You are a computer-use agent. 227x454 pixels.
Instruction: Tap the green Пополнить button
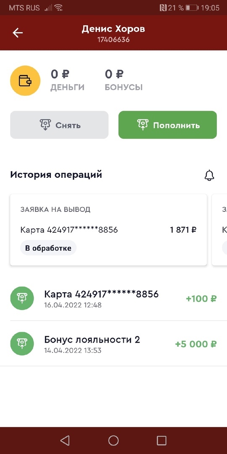168,125
